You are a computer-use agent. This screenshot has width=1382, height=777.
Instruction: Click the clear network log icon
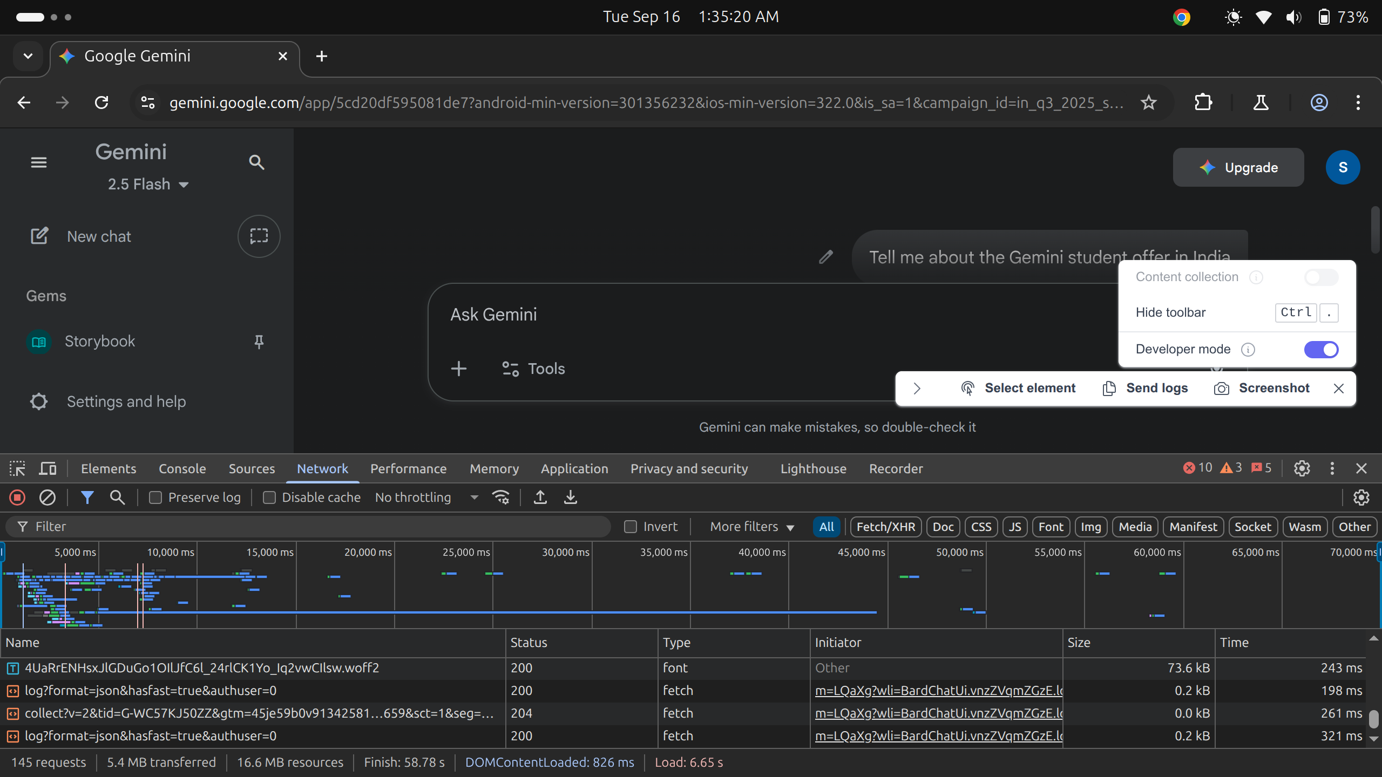coord(48,497)
